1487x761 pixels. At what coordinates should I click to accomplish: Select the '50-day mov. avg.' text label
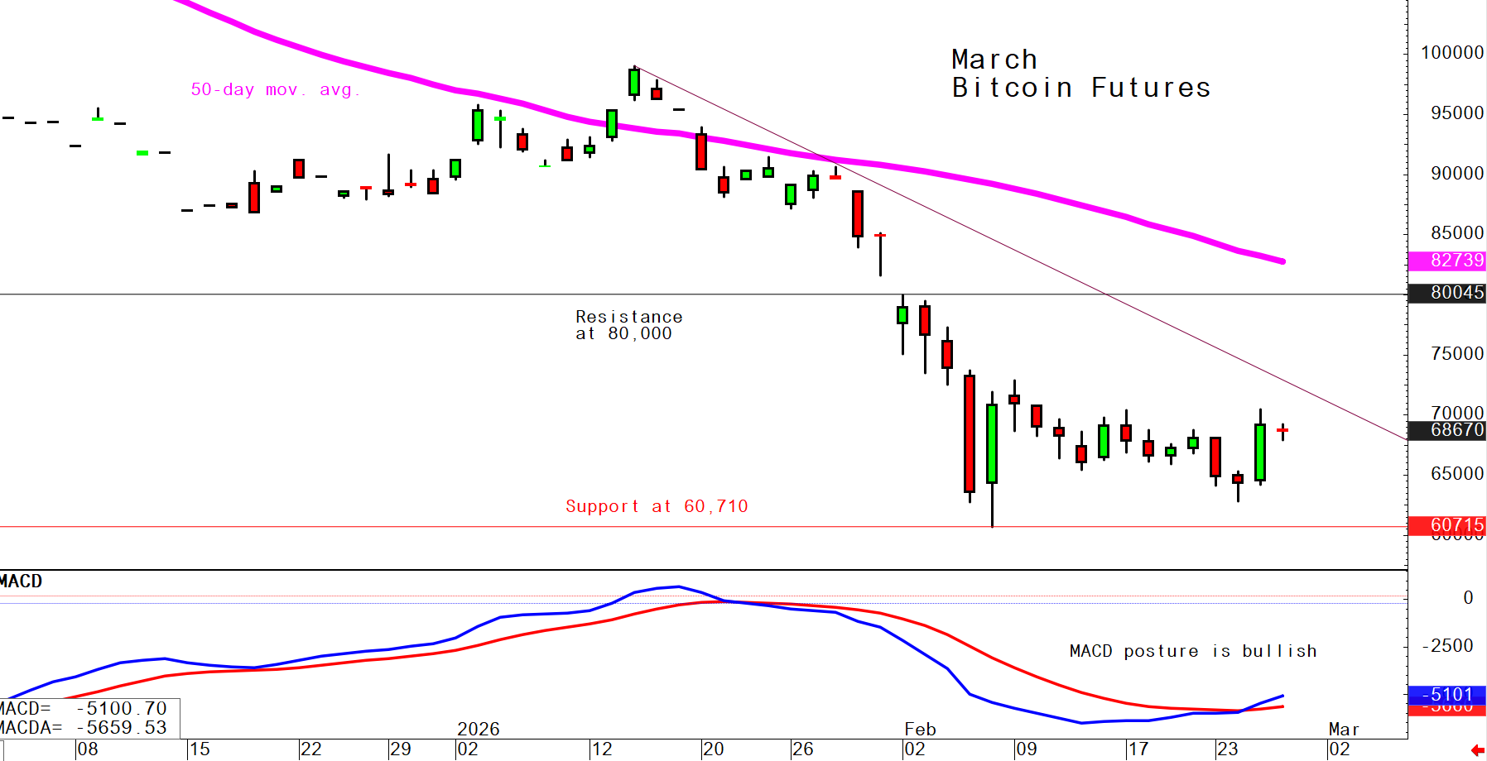[275, 90]
